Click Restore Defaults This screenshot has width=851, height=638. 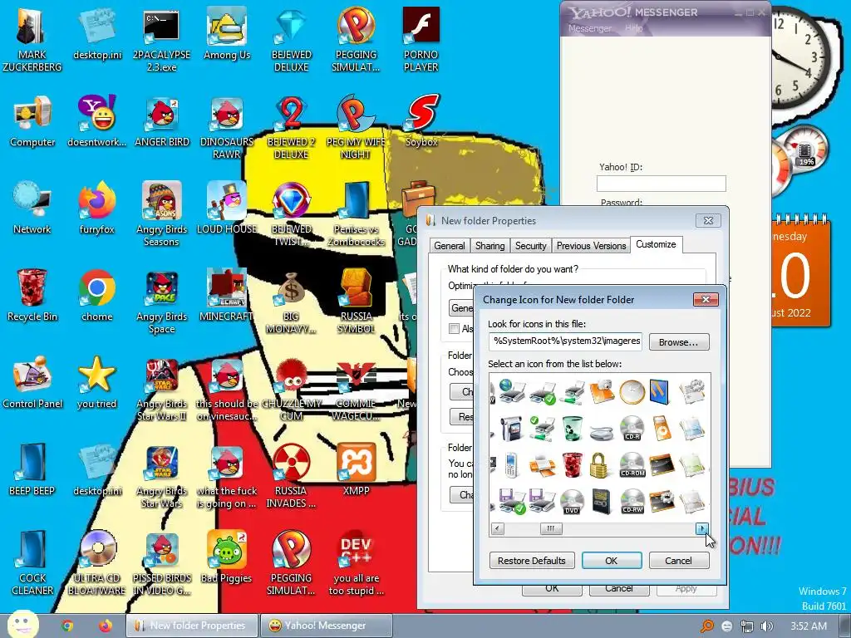point(531,561)
